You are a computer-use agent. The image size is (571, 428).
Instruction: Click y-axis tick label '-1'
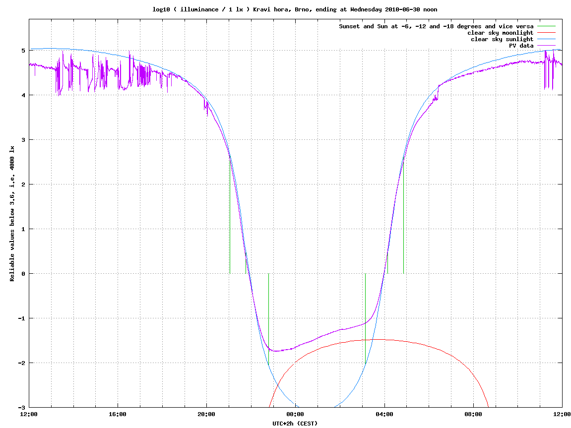coord(21,318)
